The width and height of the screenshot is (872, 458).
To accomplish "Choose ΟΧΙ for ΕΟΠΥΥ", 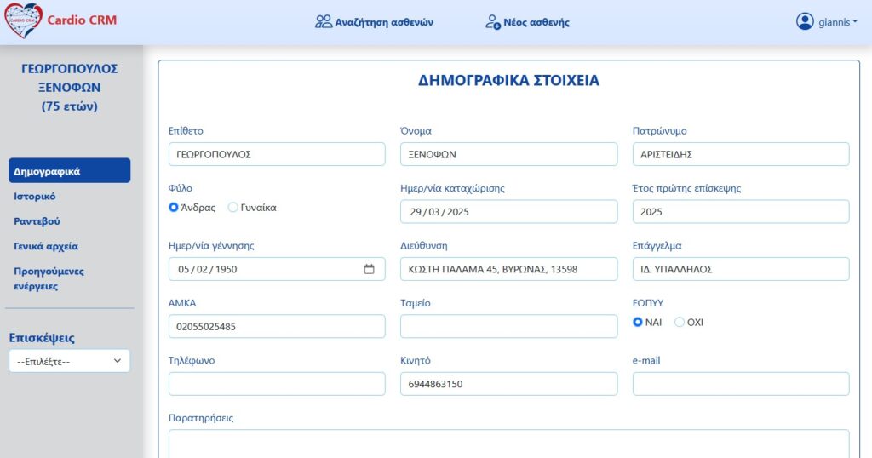I will pos(680,322).
